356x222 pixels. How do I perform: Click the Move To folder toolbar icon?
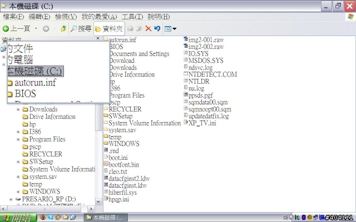(130, 28)
